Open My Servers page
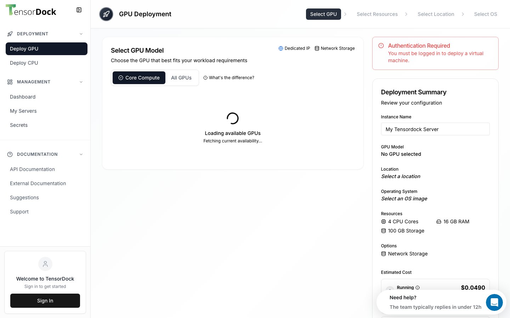The image size is (510, 318). tap(46, 111)
